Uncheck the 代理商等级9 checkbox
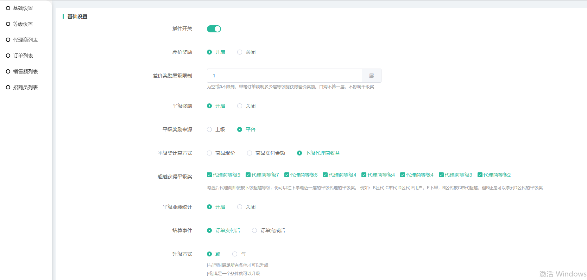 pos(209,175)
